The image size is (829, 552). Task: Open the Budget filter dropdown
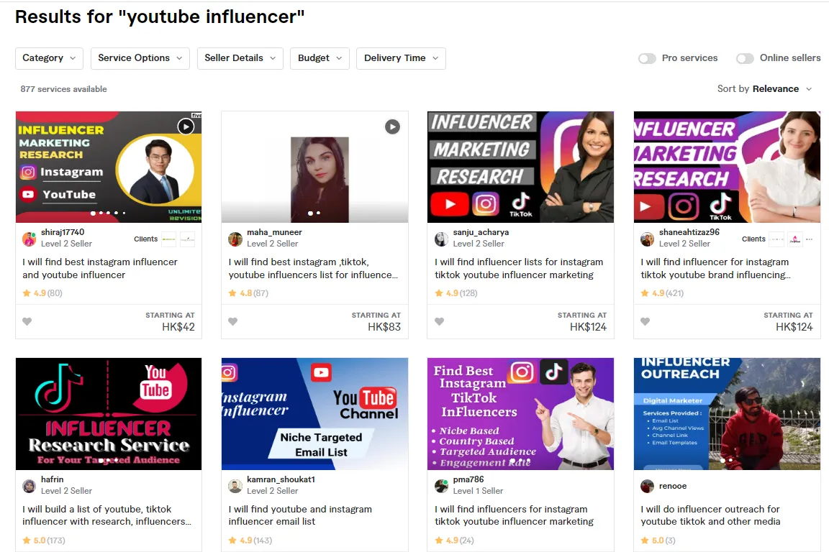point(320,58)
